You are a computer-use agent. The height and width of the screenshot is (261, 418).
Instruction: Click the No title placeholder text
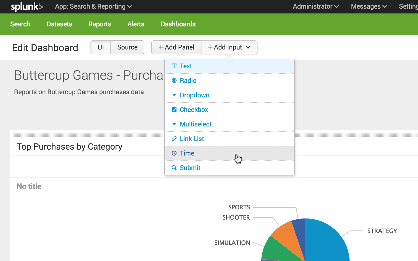[x=29, y=186]
